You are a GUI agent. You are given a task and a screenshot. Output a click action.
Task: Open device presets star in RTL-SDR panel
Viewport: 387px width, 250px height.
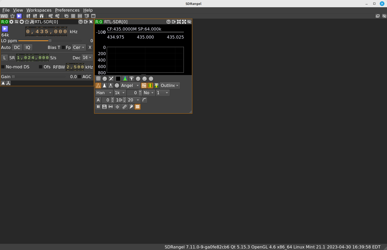click(x=27, y=22)
